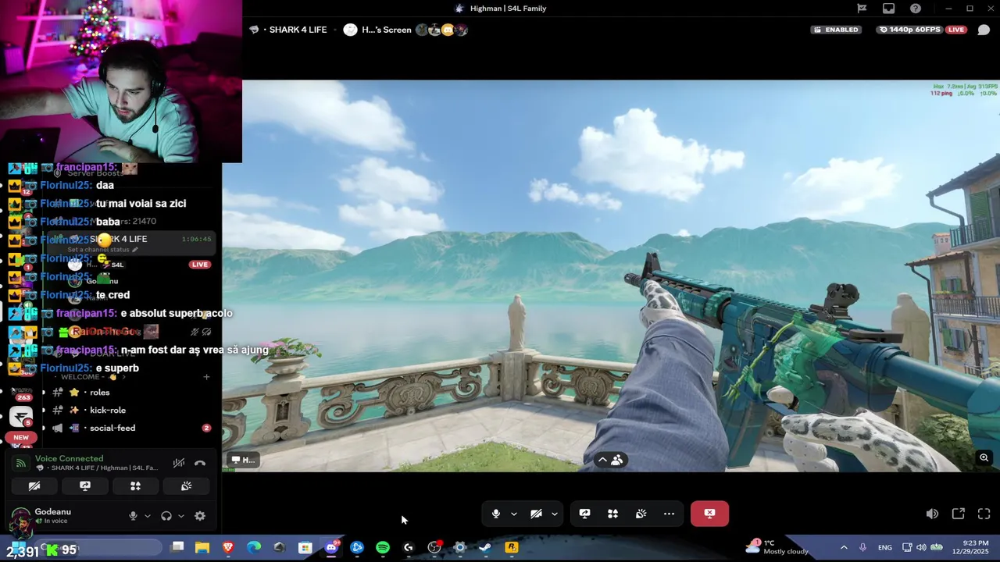Expand output device arrow beside headphones

(180, 516)
